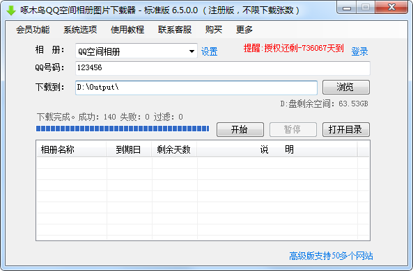
Task: Click the 浏览 browse button
Action: click(346, 88)
